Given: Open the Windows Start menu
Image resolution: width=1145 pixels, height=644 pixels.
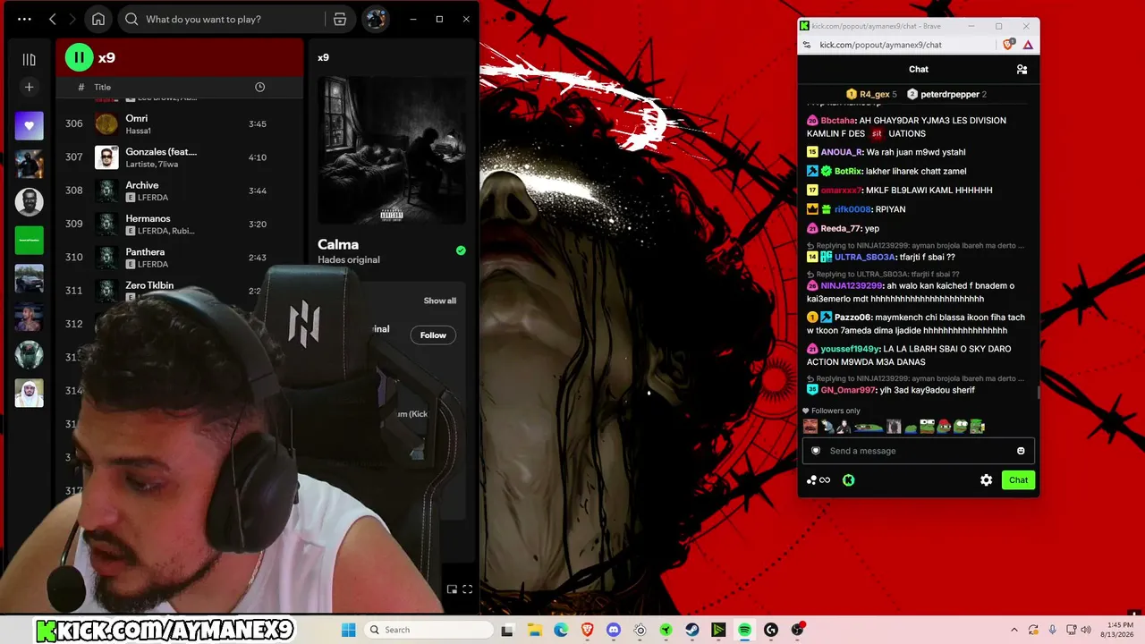Looking at the screenshot, I should pyautogui.click(x=348, y=630).
